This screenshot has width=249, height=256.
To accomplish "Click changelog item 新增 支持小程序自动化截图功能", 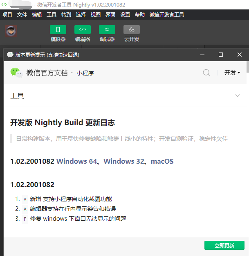I will coord(71,199).
